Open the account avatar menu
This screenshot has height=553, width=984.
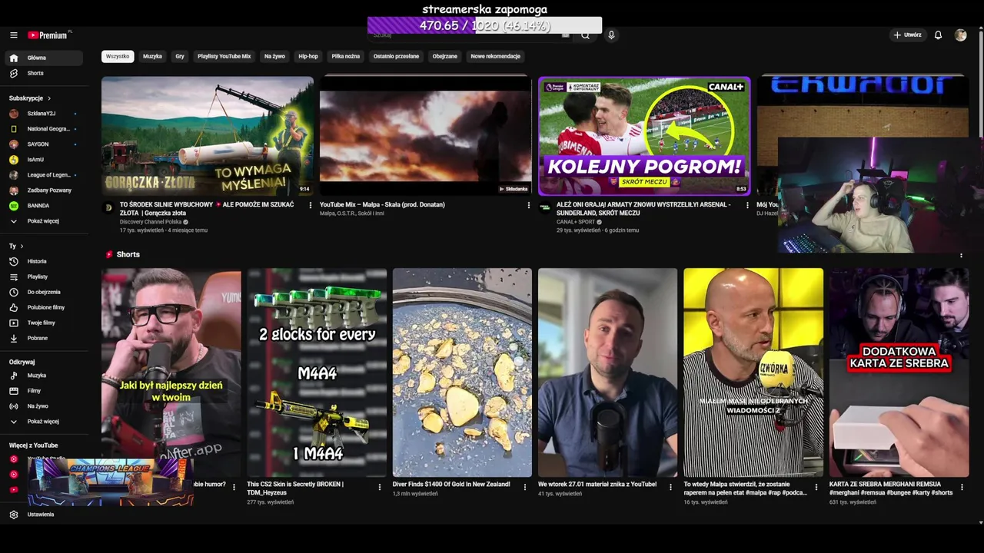(960, 35)
